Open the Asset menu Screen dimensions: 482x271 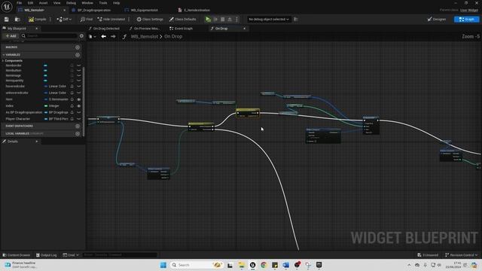pos(43,3)
